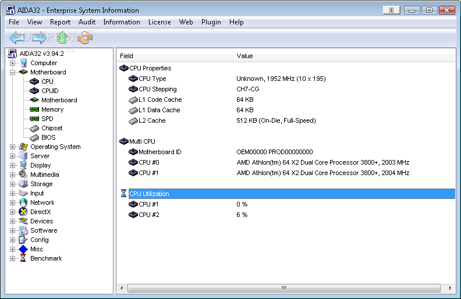Expand the Input tree node
Screen dimensions: 461x299
12,193
